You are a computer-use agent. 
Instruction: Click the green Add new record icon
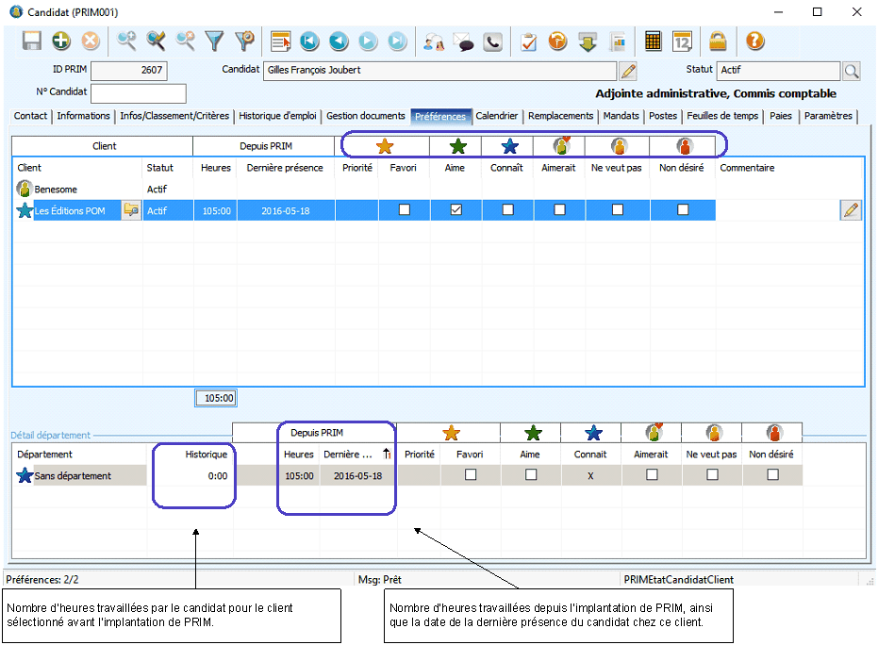(61, 41)
